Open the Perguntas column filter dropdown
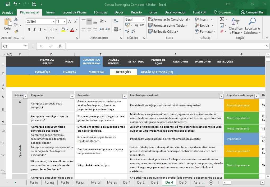 72,96
